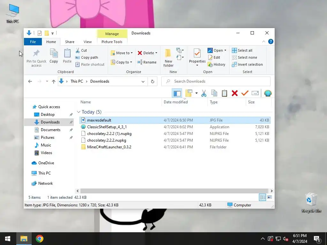
Task: Open the Copy to dropdown
Action: click(122, 62)
